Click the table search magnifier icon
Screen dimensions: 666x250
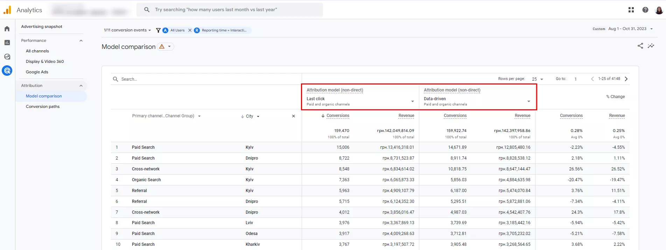coord(115,79)
